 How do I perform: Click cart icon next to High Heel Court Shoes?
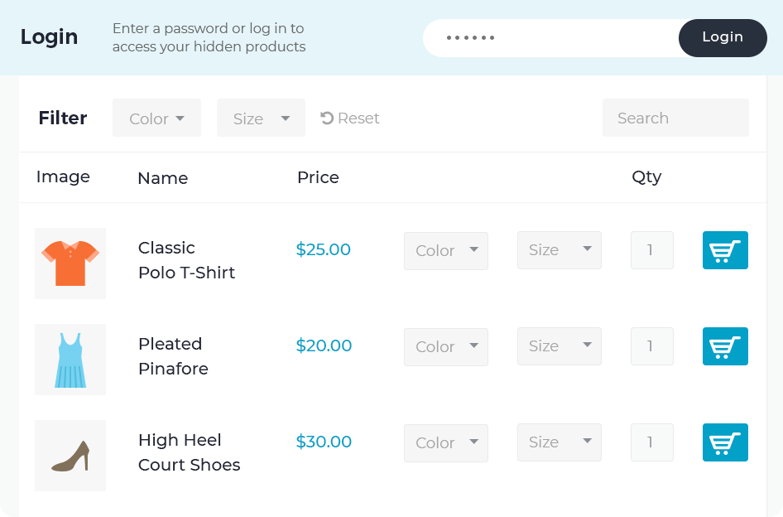(725, 442)
